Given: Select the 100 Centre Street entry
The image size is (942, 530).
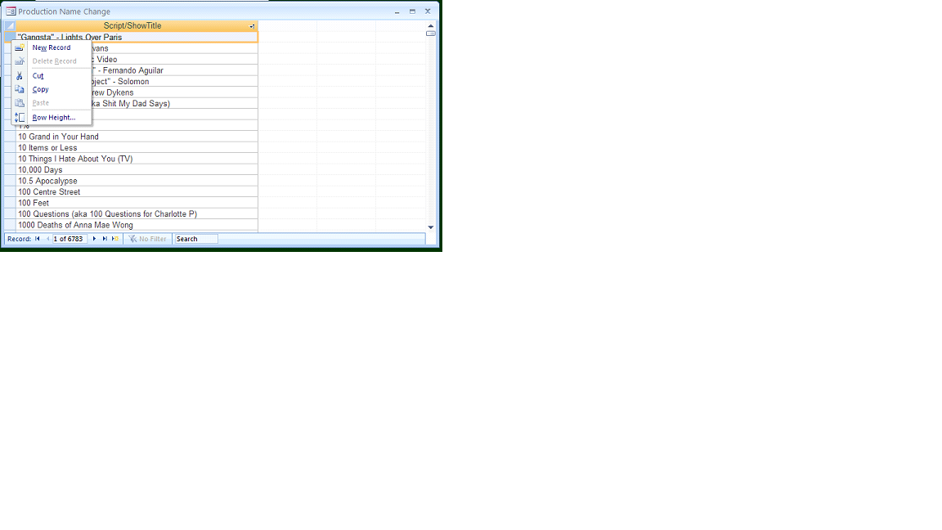Looking at the screenshot, I should coord(137,191).
